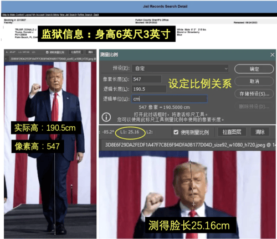Click the 预设 dropdown chevron arrow
Viewport: 277px width, 239px height.
pos(226,68)
